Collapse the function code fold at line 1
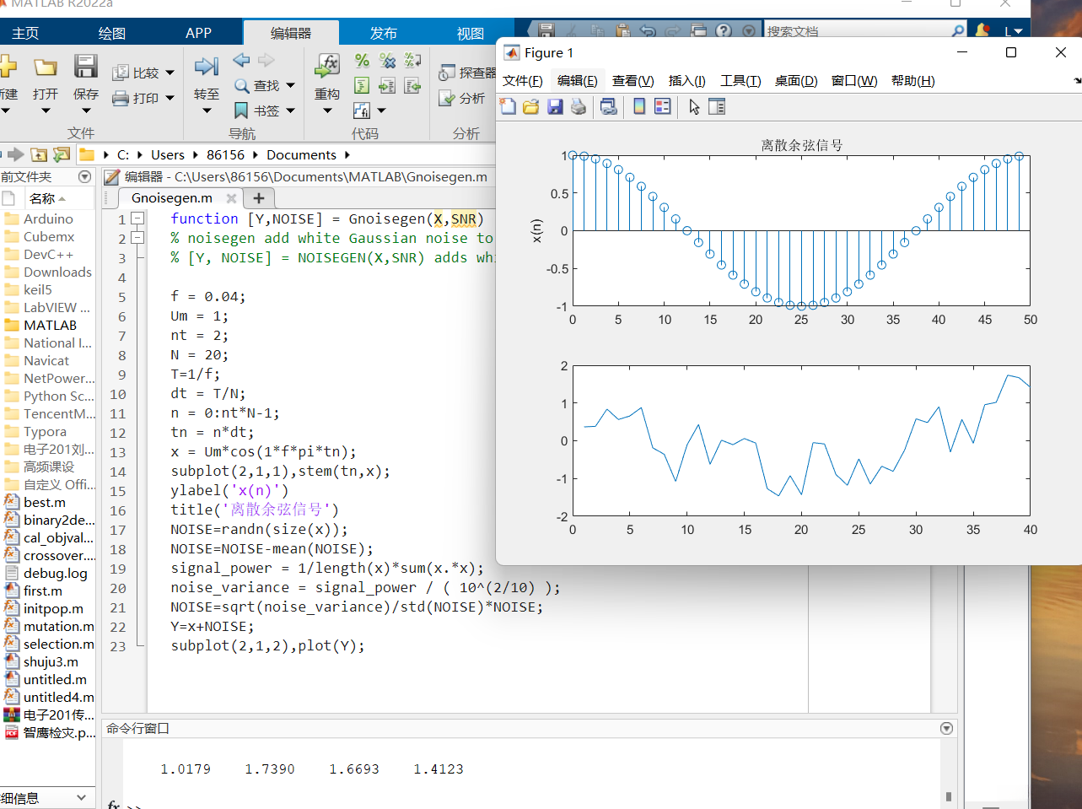 pyautogui.click(x=138, y=218)
